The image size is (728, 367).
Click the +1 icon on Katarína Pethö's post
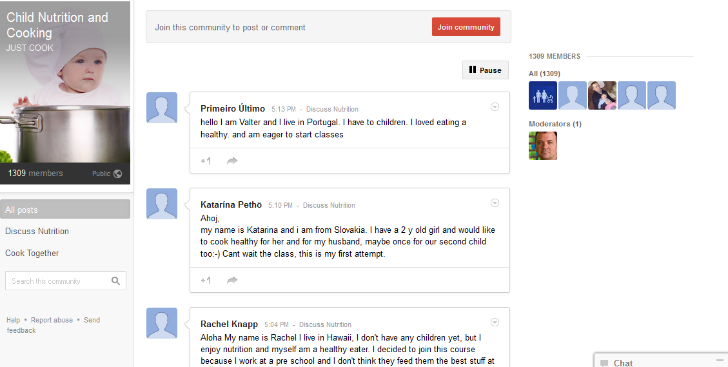coord(206,281)
